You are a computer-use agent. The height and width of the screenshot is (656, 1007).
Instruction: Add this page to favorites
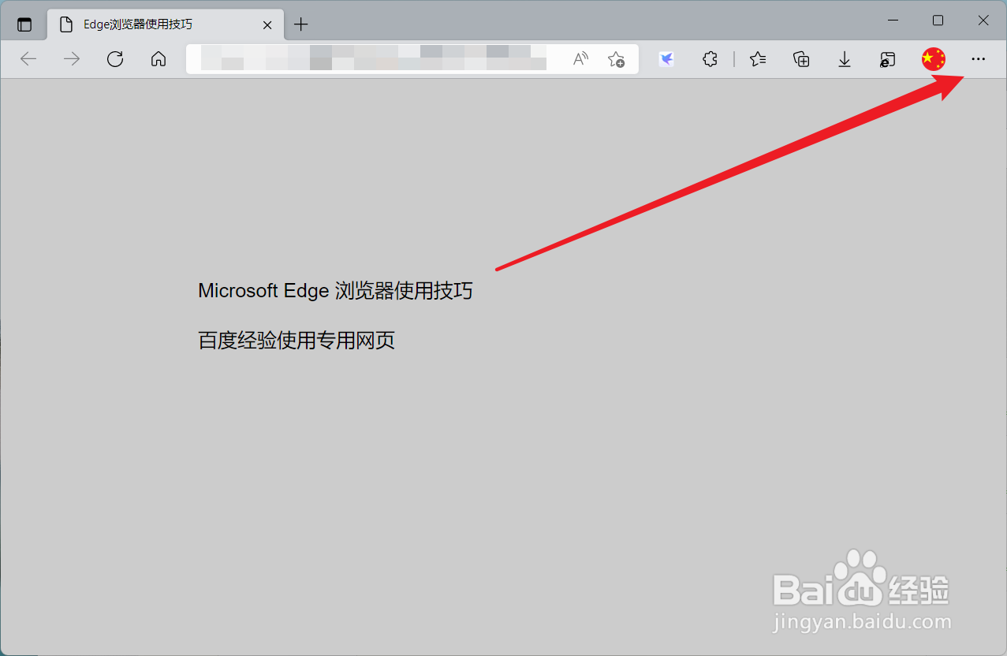pos(617,59)
